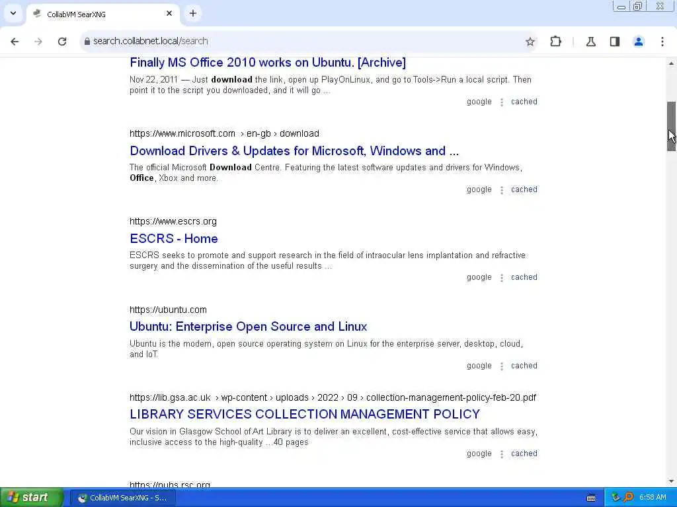Image resolution: width=677 pixels, height=507 pixels.
Task: Click the https://ubuntu.com URL text
Action: click(x=168, y=310)
